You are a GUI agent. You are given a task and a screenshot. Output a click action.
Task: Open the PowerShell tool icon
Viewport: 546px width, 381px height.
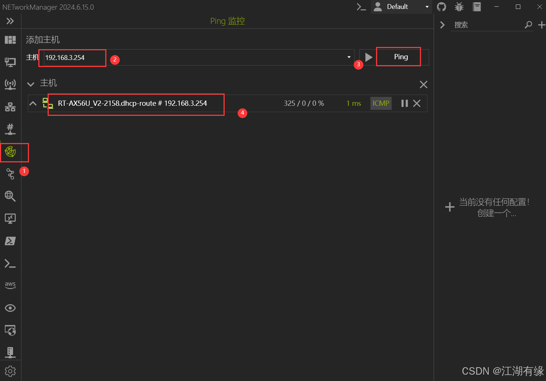10,241
